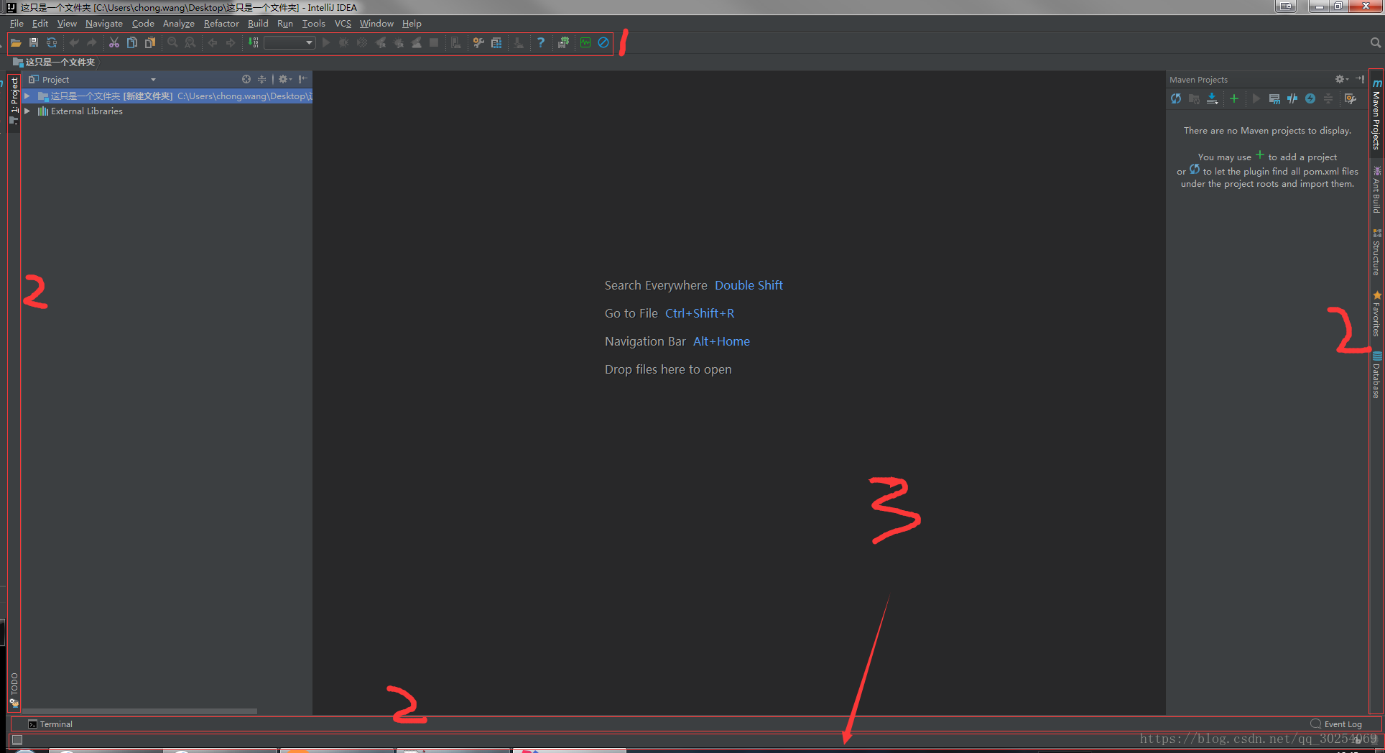
Task: Click the Run play icon in main toolbar
Action: pyautogui.click(x=326, y=43)
